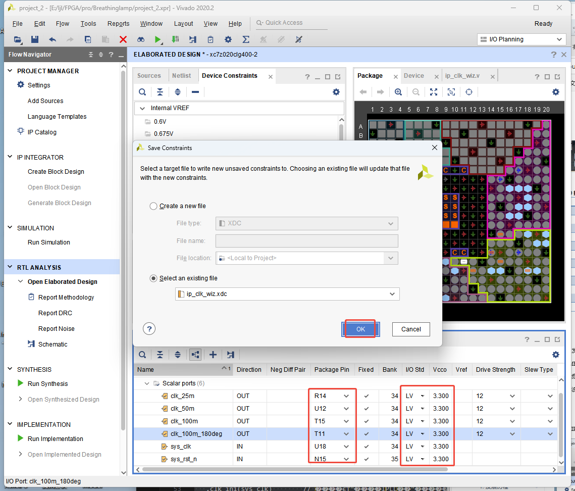This screenshot has width=575, height=491.
Task: Click the toolbar Settings gear icon
Action: (228, 39)
